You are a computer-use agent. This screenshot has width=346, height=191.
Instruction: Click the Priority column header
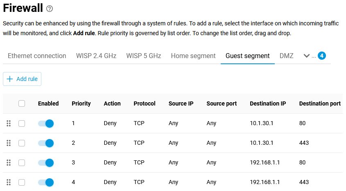click(81, 103)
